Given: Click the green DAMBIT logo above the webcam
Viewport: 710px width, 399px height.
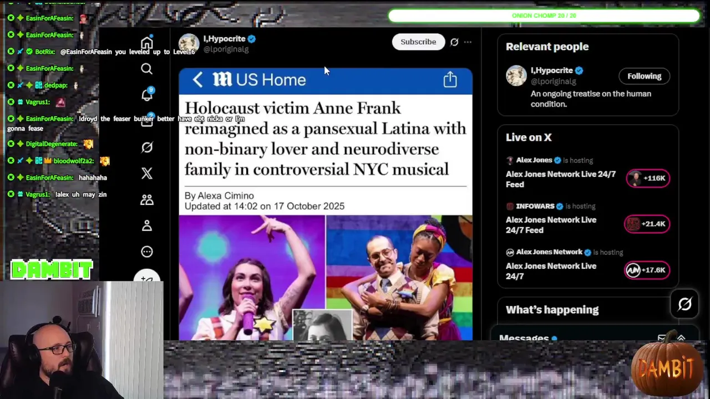Looking at the screenshot, I should pos(52,270).
